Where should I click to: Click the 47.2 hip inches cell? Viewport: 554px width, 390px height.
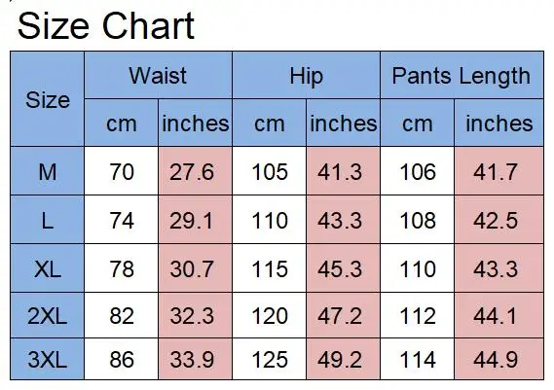pyautogui.click(x=343, y=315)
